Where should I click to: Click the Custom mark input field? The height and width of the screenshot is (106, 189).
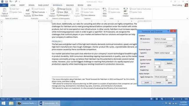pos(157,63)
